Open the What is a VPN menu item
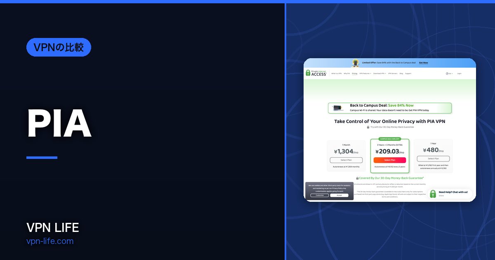This screenshot has height=260, width=495. click(x=336, y=73)
